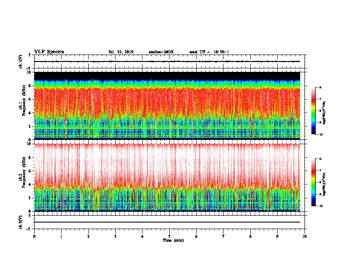Click inside the ch.2 spectrogram panel
Screen dimensions: 343x265
click(167, 178)
